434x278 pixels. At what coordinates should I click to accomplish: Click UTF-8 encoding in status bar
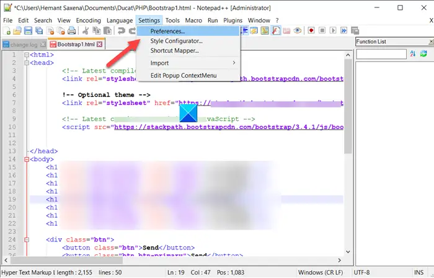point(361,272)
